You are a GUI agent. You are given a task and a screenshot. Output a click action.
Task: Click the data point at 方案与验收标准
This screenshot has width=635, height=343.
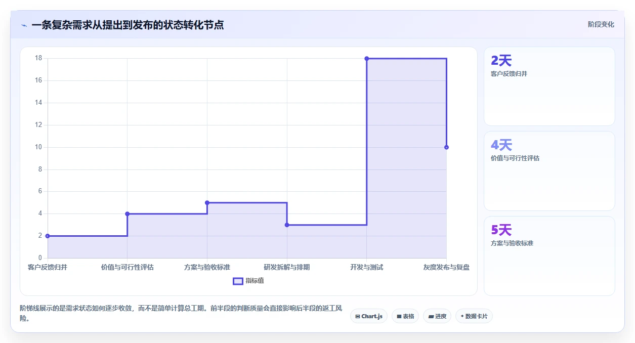pyautogui.click(x=207, y=202)
